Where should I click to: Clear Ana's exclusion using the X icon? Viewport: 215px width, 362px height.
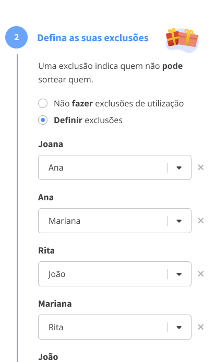click(201, 221)
